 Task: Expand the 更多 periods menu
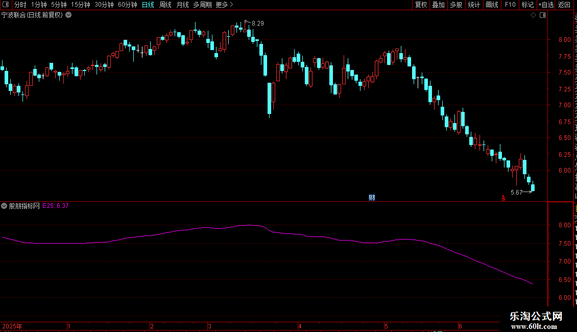coord(224,5)
